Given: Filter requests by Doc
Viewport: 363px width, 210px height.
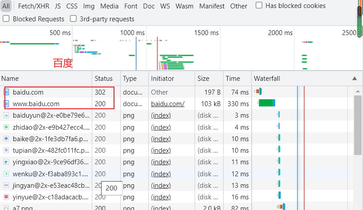Looking at the screenshot, I should [x=149, y=6].
